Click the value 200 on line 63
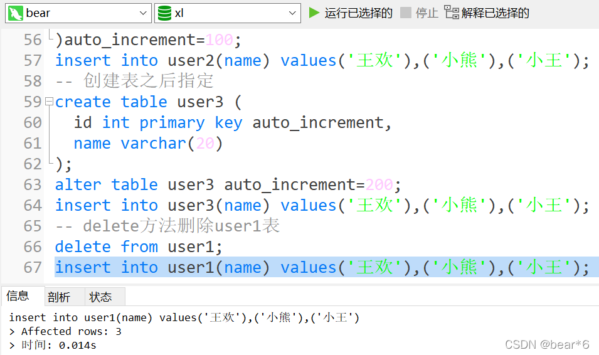Viewport: 599px width, 355px height. point(379,184)
